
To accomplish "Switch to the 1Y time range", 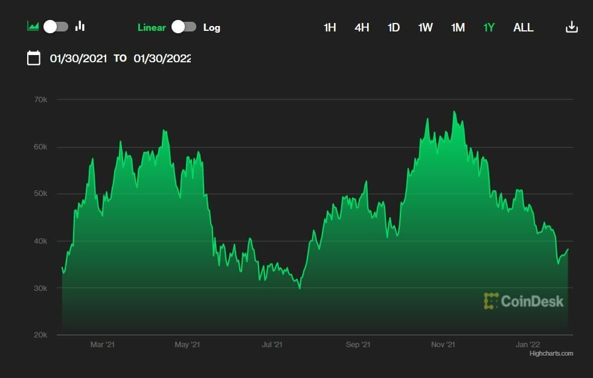I will click(489, 27).
